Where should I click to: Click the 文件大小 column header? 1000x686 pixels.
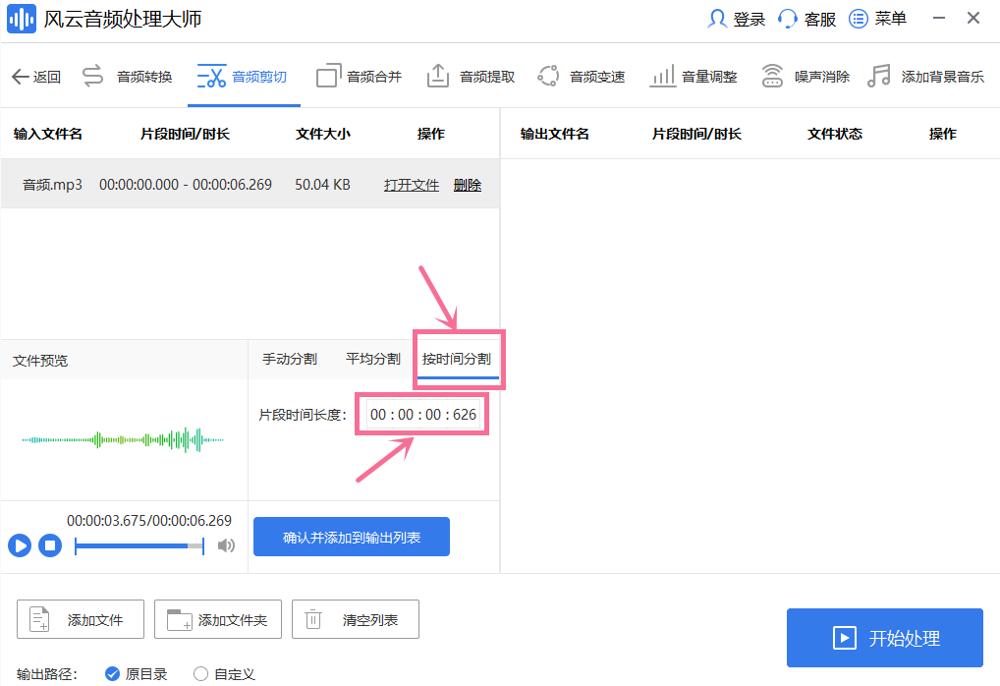click(323, 134)
